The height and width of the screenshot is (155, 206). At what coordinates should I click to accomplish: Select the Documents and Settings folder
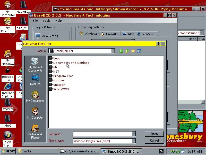click(x=69, y=63)
